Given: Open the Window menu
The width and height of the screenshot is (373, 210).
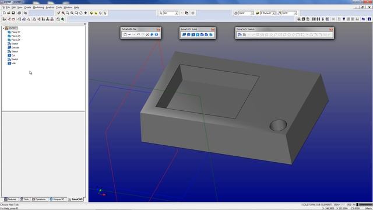Looking at the screenshot, I should (68, 8).
